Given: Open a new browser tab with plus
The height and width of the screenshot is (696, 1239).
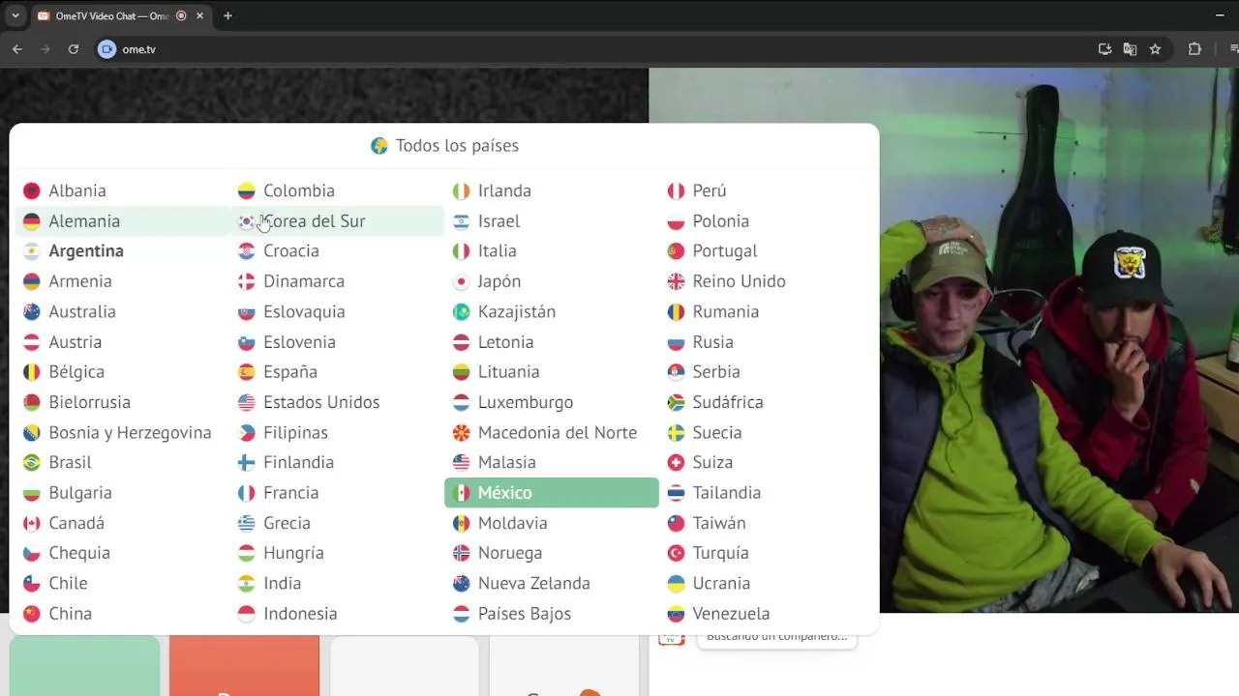Looking at the screenshot, I should coord(227,15).
